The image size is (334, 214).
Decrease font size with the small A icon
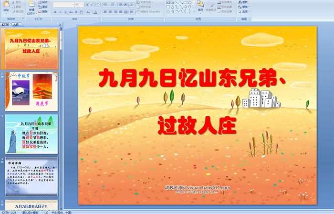coord(92,4)
